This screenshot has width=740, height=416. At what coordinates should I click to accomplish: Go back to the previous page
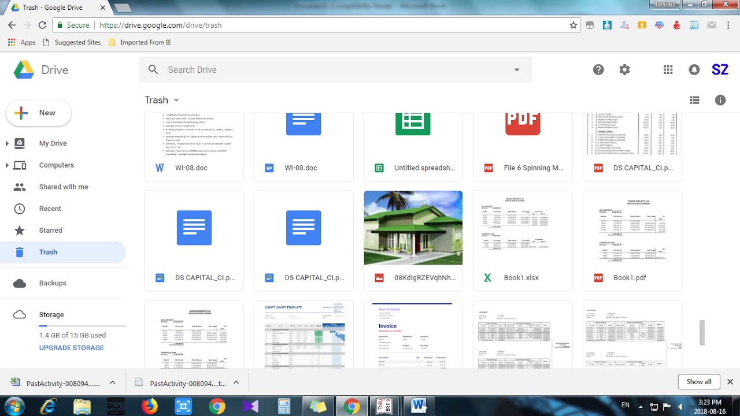tap(12, 25)
